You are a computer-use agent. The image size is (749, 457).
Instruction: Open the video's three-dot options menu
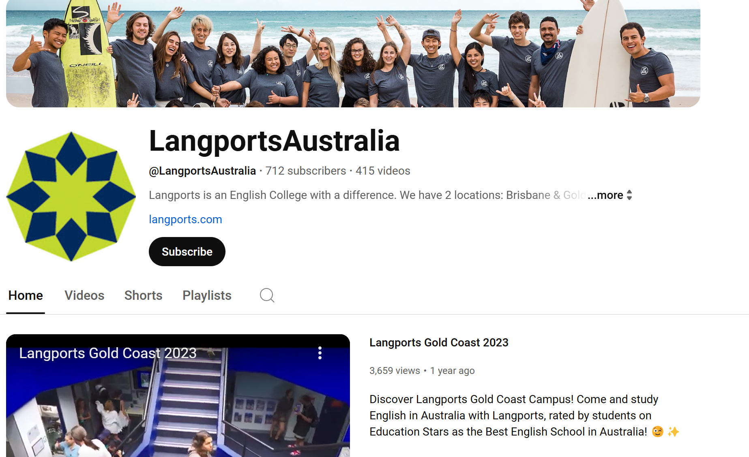click(x=320, y=353)
